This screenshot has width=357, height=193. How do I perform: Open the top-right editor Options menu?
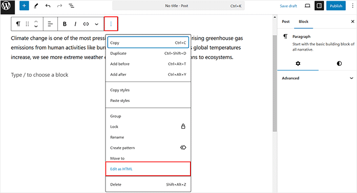[x=353, y=6]
